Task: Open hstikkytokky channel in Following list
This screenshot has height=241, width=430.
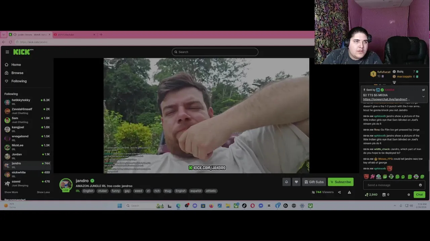Action: point(27,102)
